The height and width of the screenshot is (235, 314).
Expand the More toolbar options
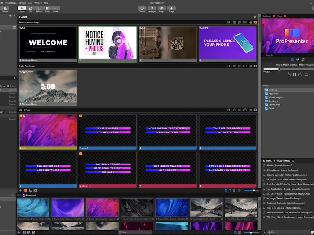point(56,9)
